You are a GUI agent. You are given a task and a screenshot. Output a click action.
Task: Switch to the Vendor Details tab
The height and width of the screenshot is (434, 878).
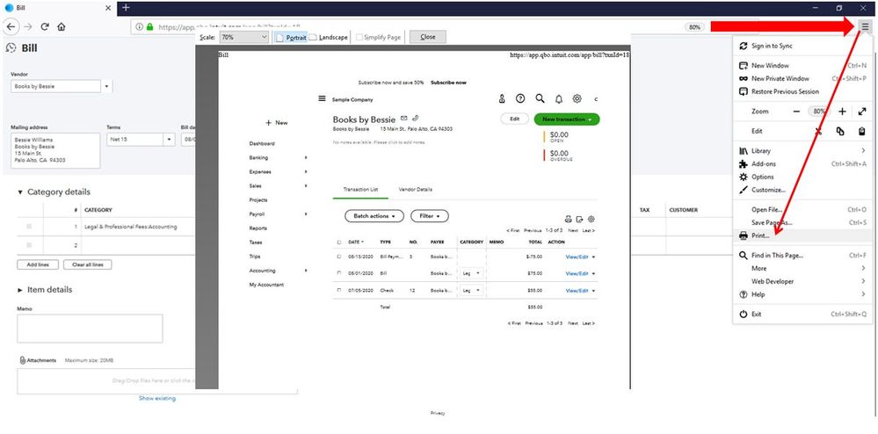[x=415, y=189]
